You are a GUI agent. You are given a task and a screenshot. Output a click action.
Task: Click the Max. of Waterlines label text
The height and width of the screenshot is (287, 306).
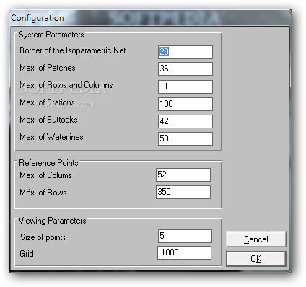(x=51, y=137)
